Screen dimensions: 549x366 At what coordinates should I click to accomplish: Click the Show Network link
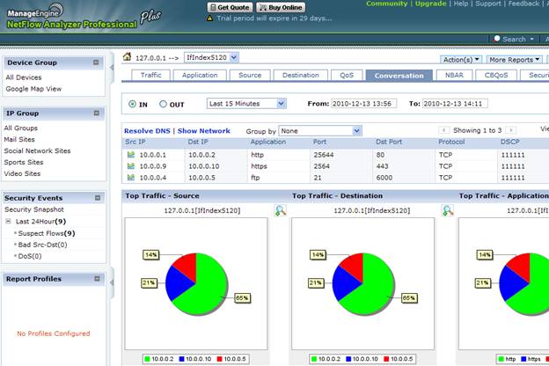pyautogui.click(x=204, y=130)
